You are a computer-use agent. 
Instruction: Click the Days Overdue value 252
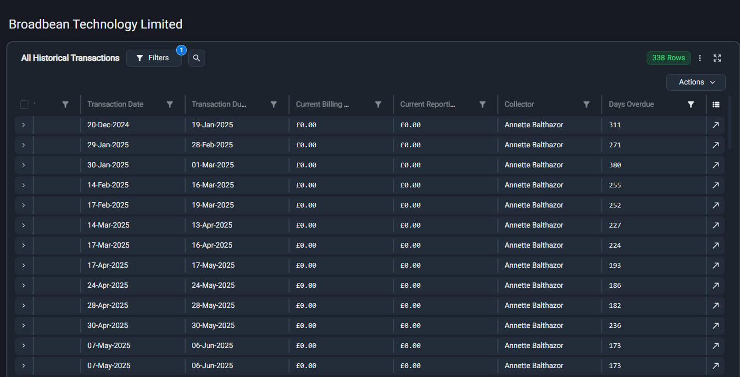(x=615, y=205)
